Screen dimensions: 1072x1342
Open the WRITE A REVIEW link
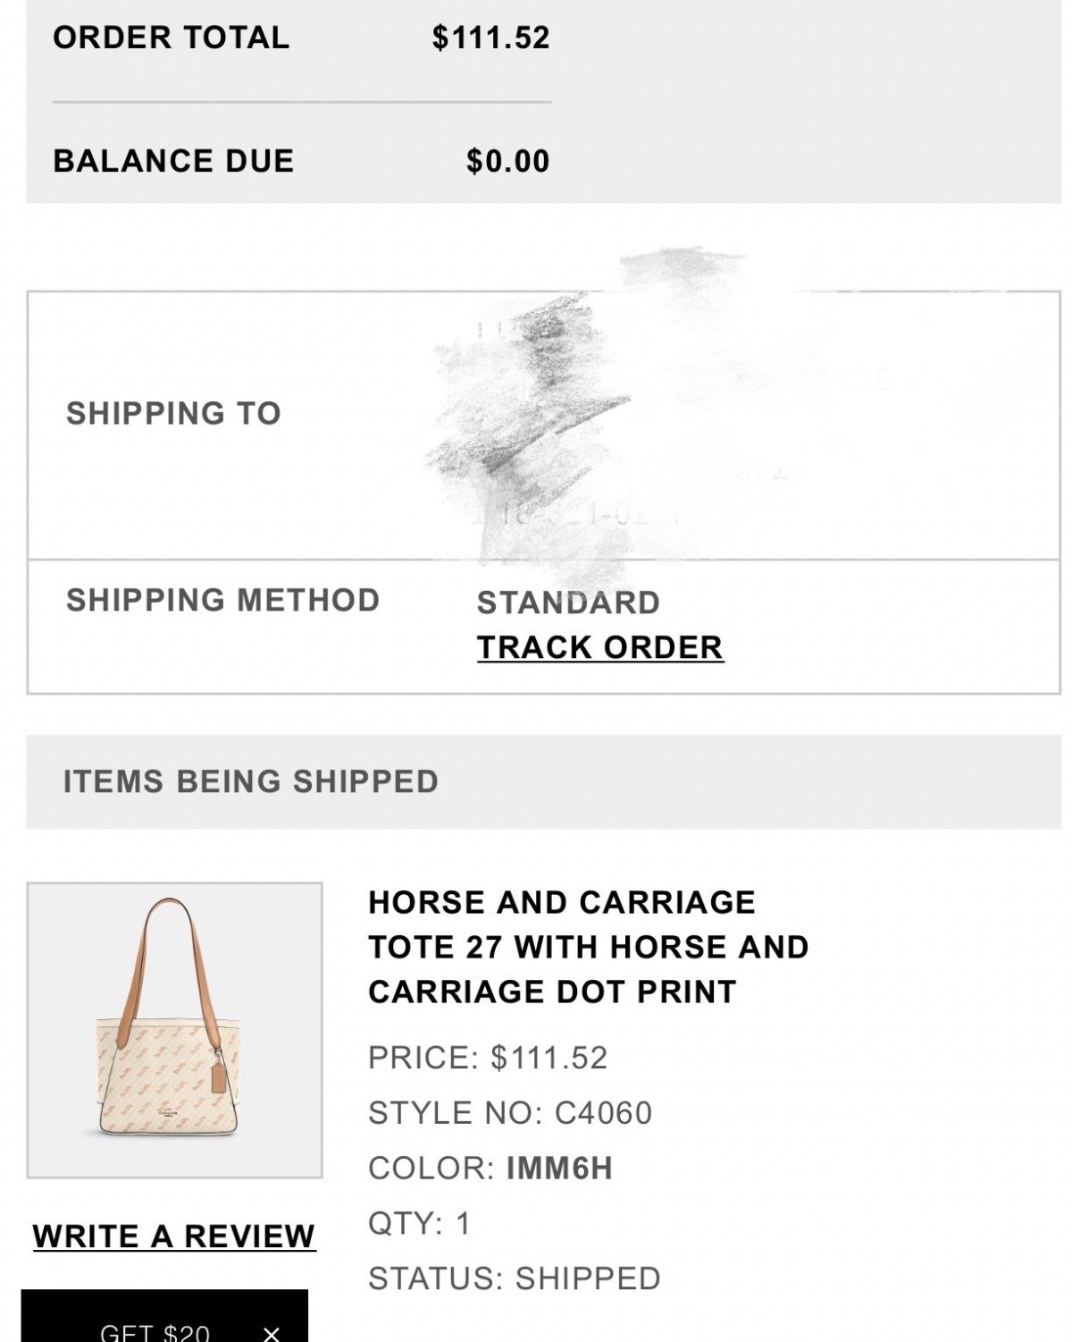[x=174, y=1236]
